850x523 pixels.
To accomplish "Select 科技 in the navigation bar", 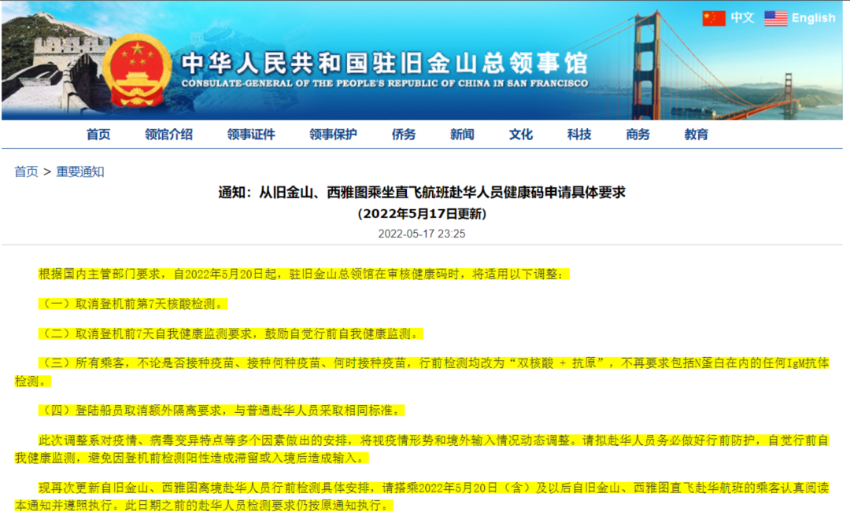I will coord(579,134).
